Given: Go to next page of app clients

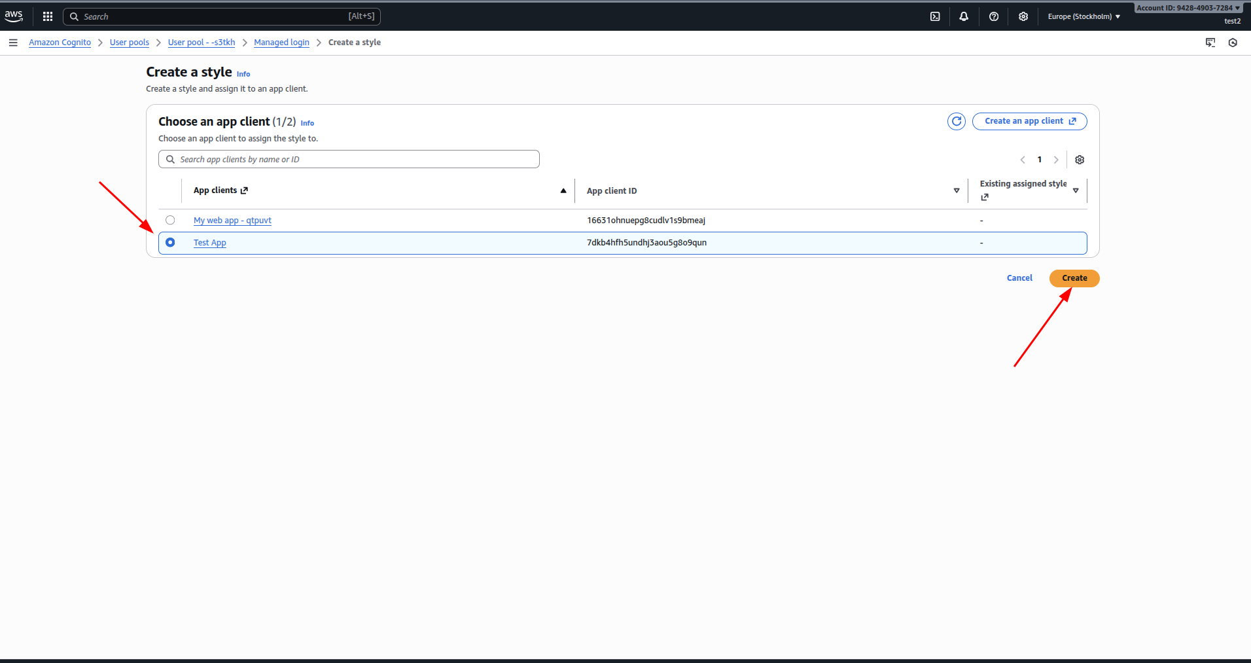Looking at the screenshot, I should [1056, 160].
